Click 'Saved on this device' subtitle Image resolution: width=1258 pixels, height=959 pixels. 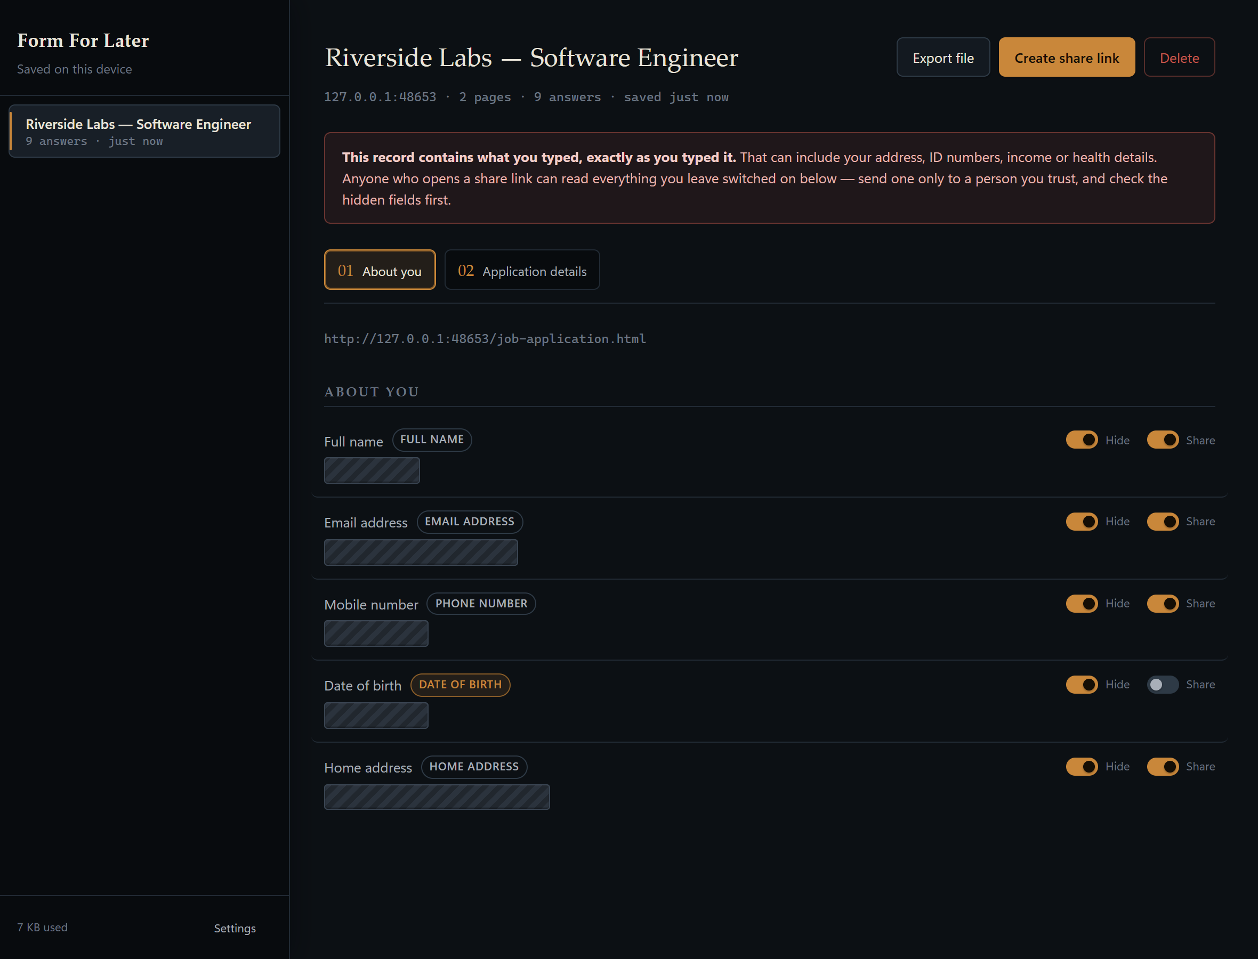[x=74, y=69]
